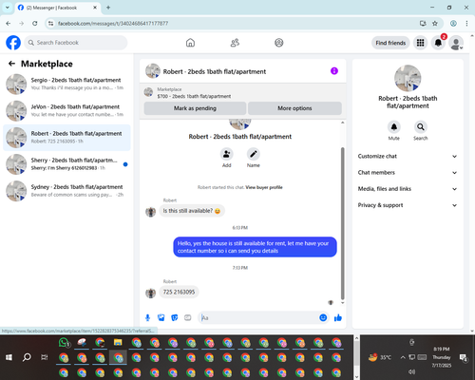
Task: Choose a sticker icon
Action: 175,317
